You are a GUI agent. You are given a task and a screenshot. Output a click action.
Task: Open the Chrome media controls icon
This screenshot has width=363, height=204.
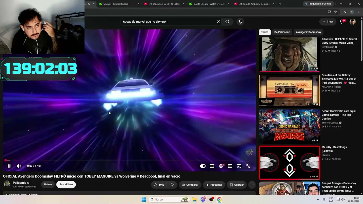pos(345,12)
